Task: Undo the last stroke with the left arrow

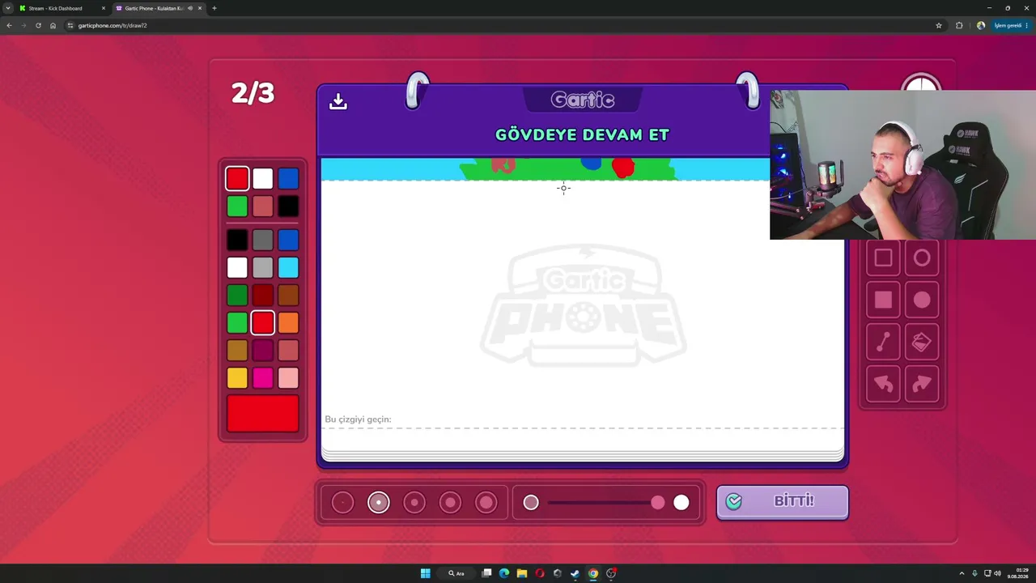Action: pos(883,385)
